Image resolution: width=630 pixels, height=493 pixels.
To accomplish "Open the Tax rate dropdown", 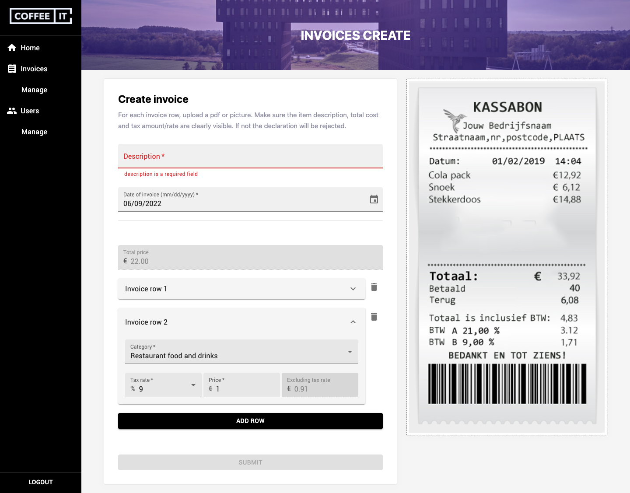I will (163, 385).
